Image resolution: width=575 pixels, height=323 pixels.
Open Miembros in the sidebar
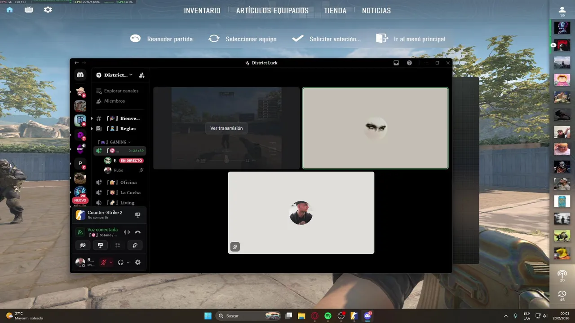(119, 101)
